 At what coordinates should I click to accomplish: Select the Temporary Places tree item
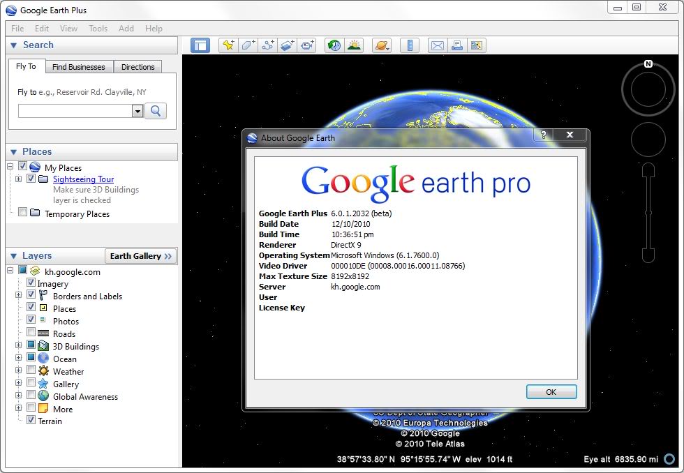77,214
